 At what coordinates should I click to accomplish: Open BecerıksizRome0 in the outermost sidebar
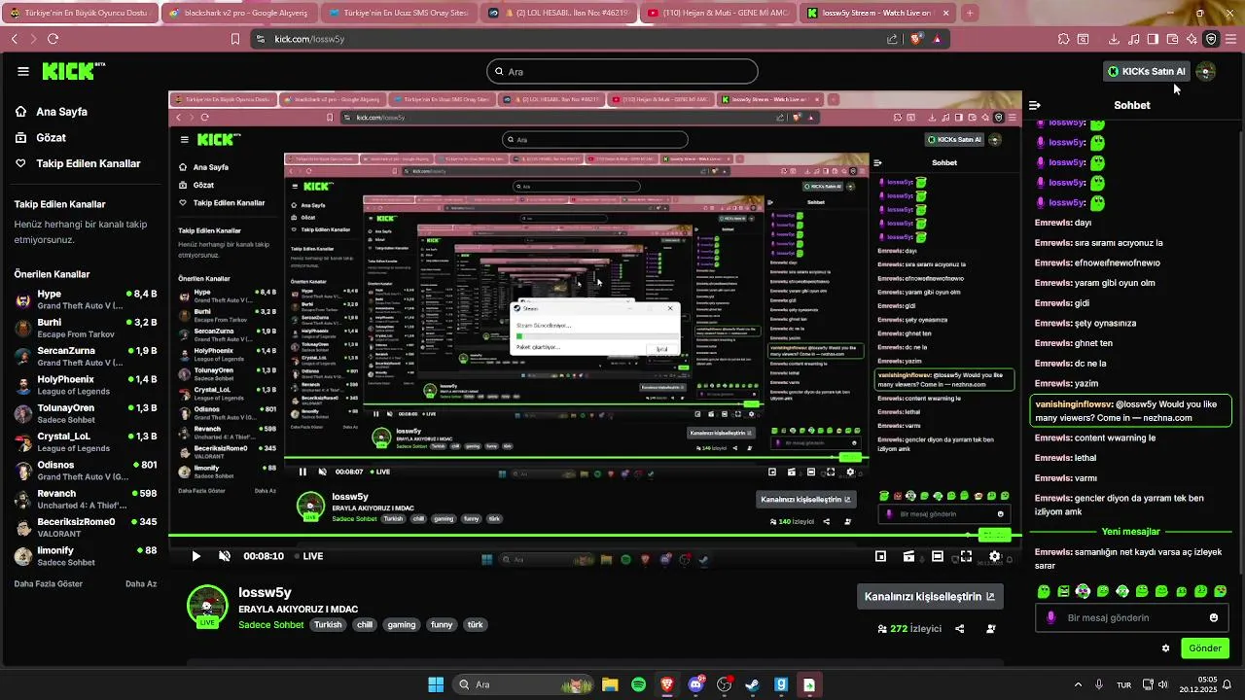pos(86,527)
